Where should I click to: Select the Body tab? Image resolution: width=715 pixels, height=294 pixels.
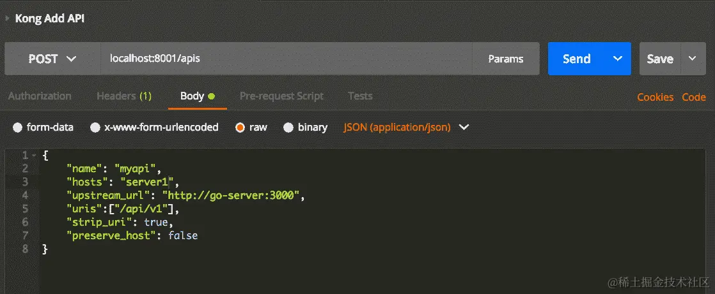(197, 96)
